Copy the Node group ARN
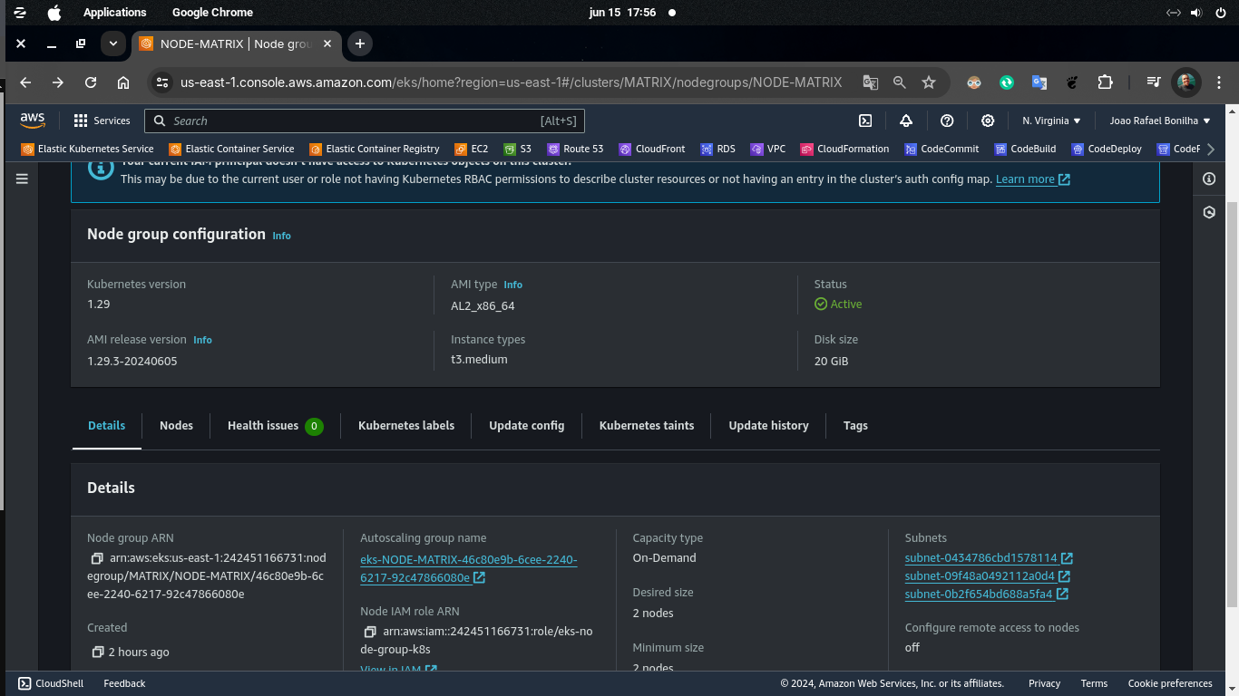The height and width of the screenshot is (696, 1239). click(x=97, y=558)
